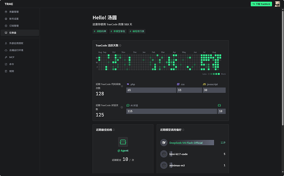The width and height of the screenshot is (284, 176).
Task: Click the 订阅管理 sidebar icon
Action: tap(6, 26)
